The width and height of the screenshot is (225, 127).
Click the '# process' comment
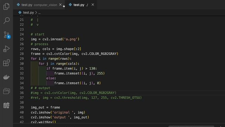[39, 44]
